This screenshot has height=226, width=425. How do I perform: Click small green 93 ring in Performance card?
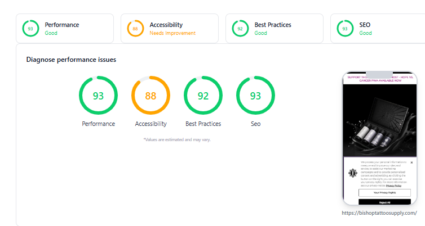(x=30, y=28)
